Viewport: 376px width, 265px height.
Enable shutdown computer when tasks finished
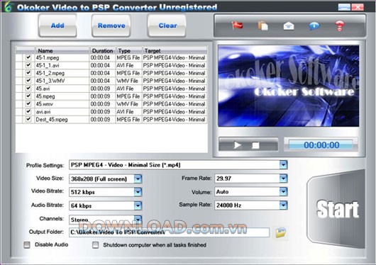96,245
